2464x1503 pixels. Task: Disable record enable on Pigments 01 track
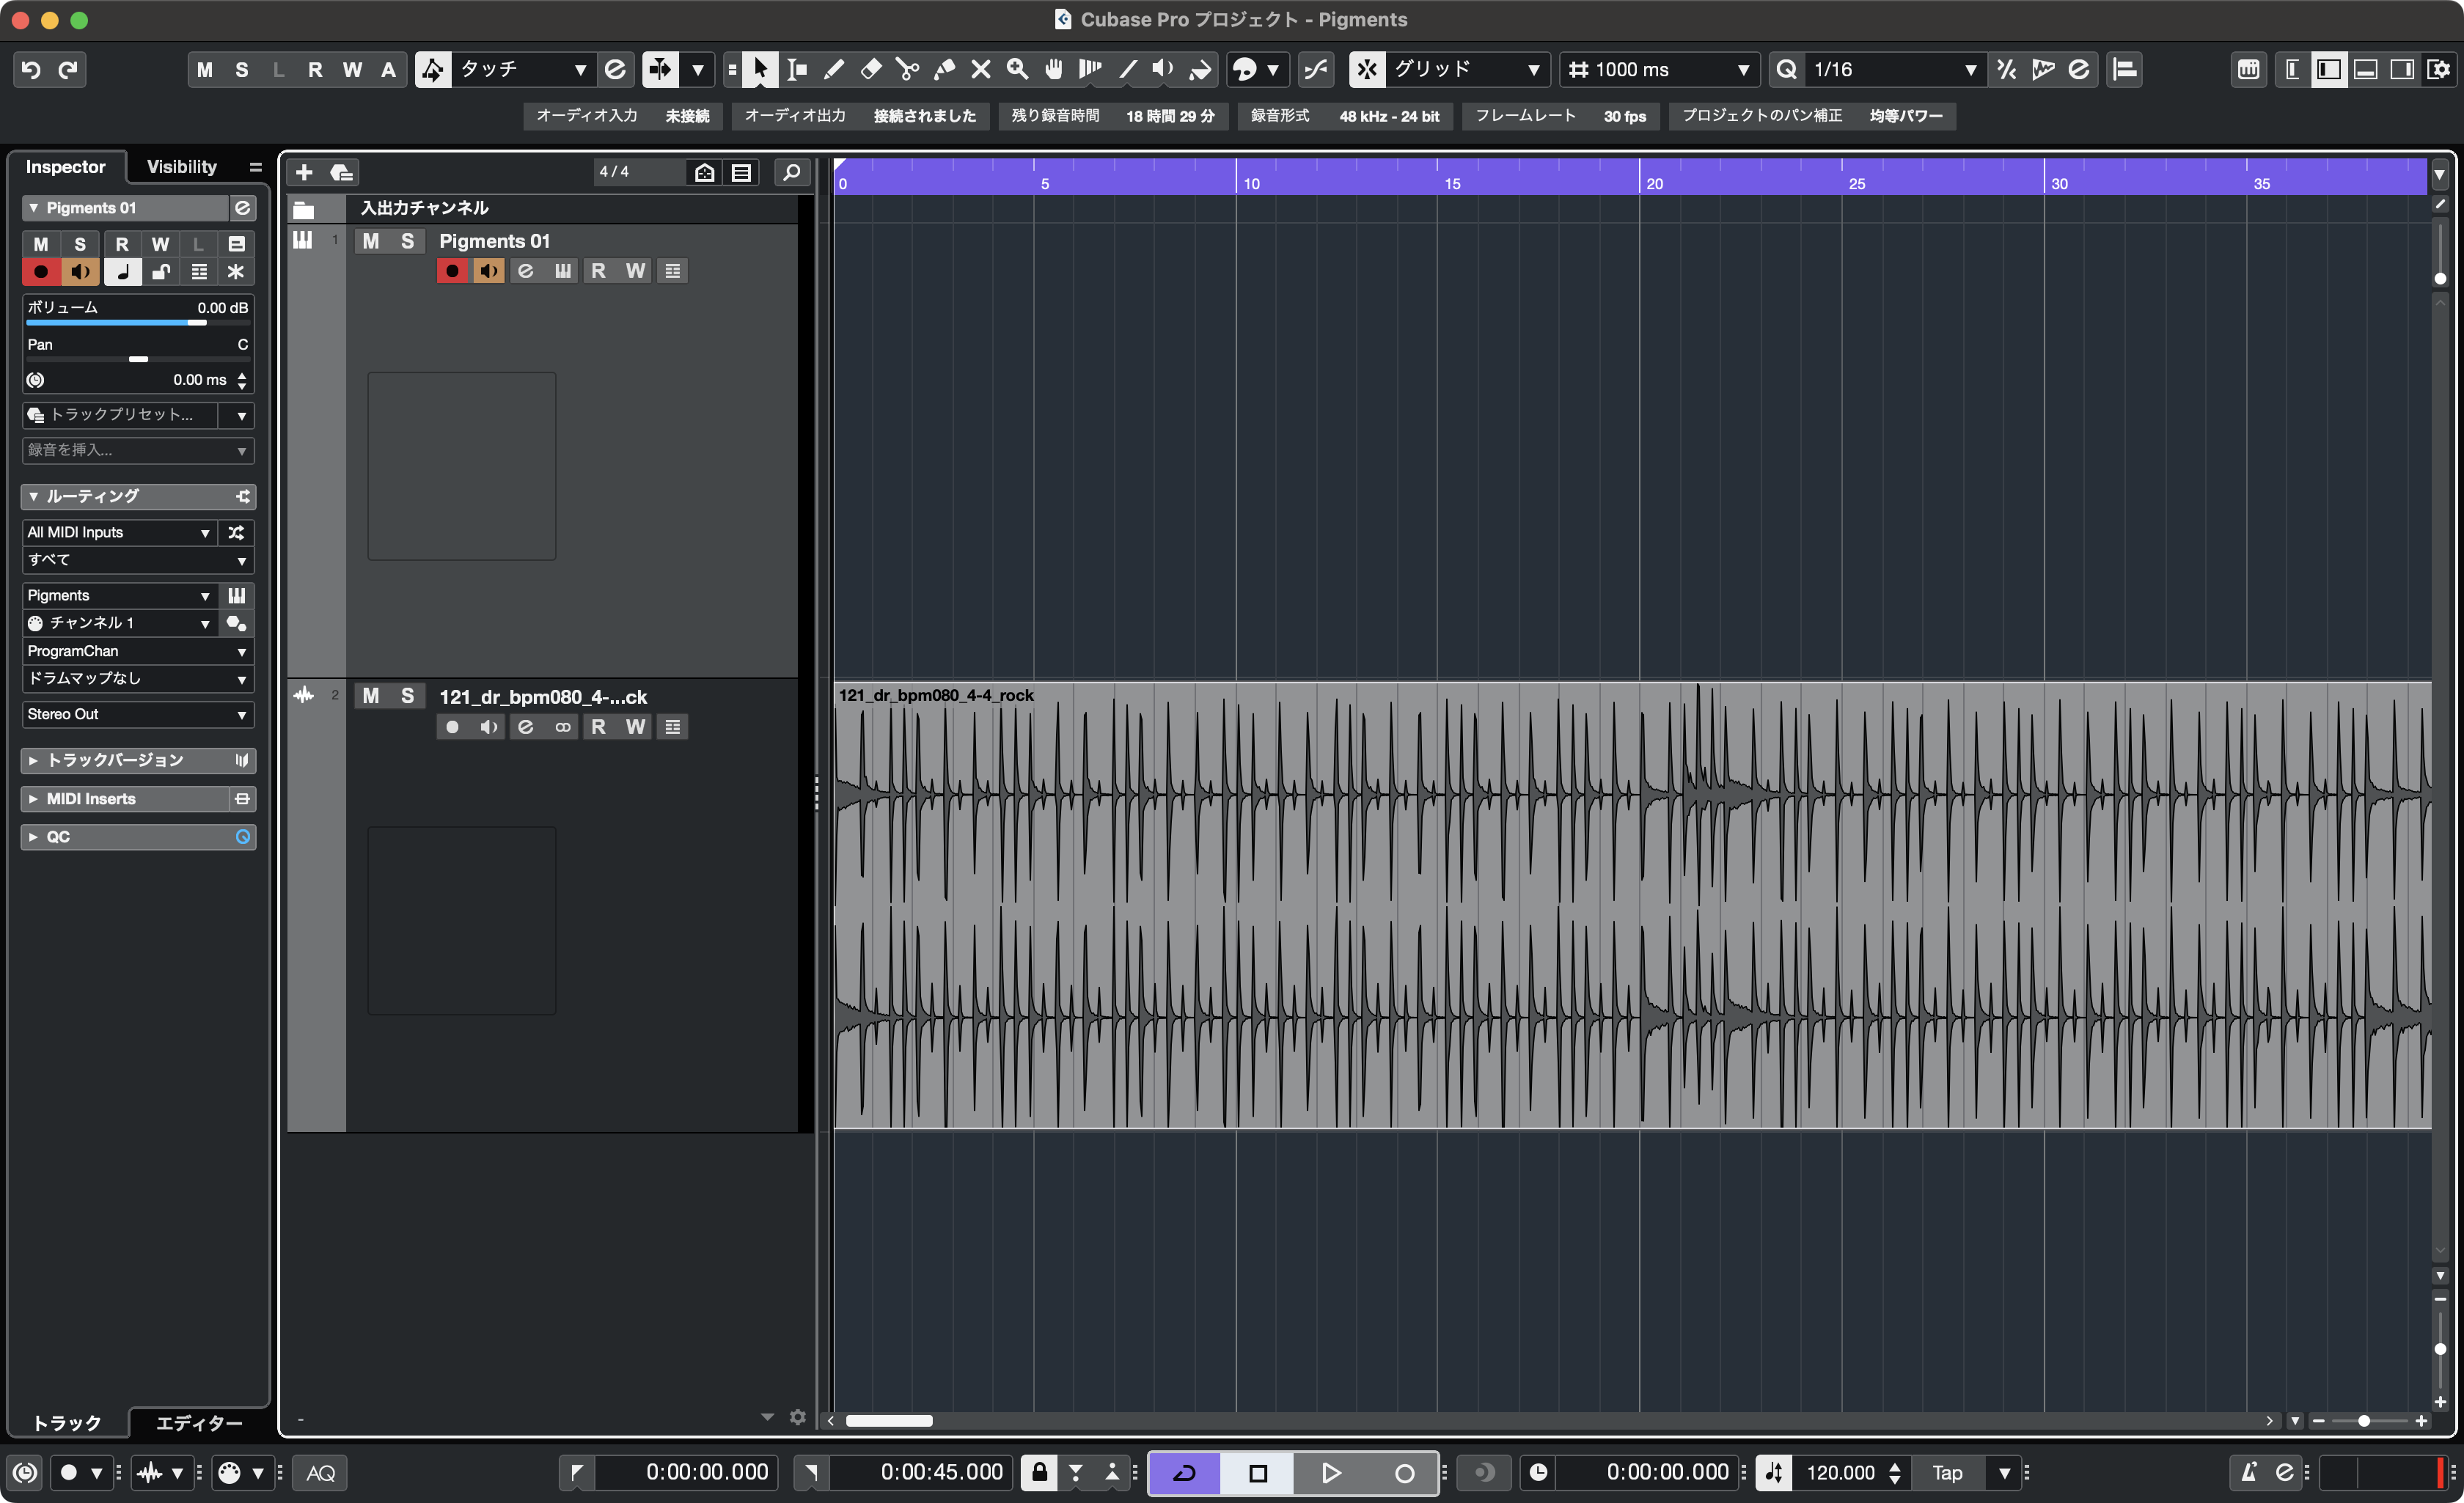(x=452, y=271)
